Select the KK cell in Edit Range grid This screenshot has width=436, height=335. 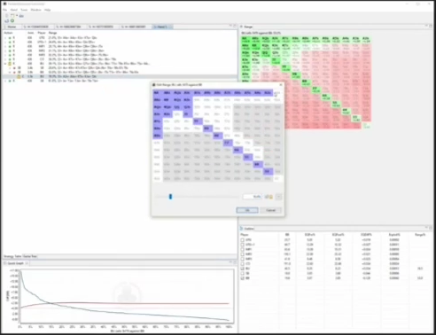point(167,100)
